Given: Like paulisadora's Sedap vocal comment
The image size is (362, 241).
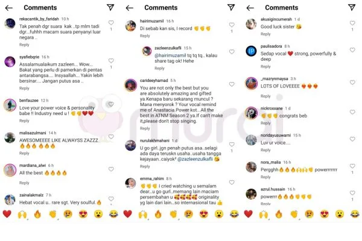Looking at the screenshot, I should pyautogui.click(x=352, y=50).
